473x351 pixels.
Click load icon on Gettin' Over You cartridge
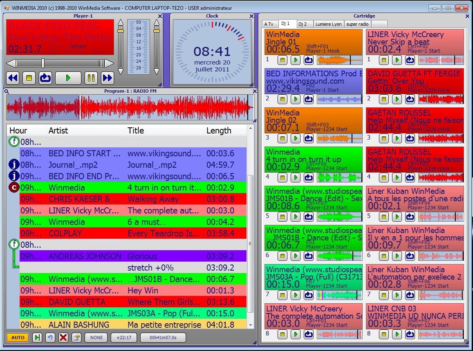coord(410,99)
